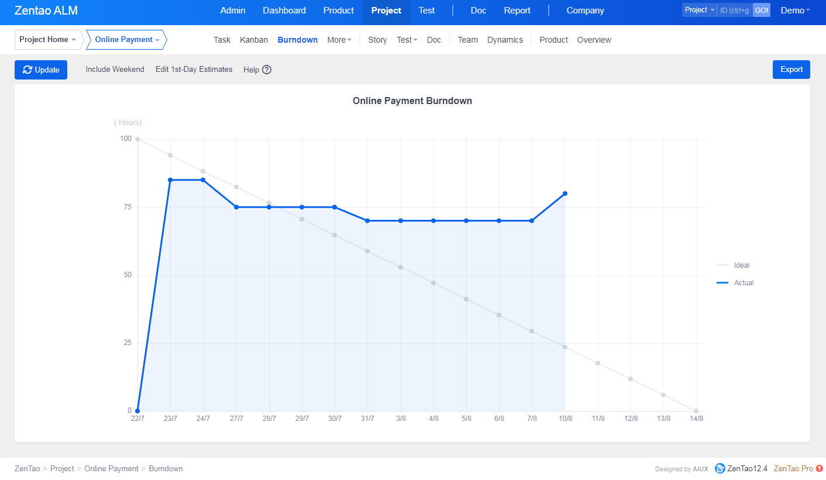Click the Update button with refresh icon
The width and height of the screenshot is (826, 480).
click(41, 70)
